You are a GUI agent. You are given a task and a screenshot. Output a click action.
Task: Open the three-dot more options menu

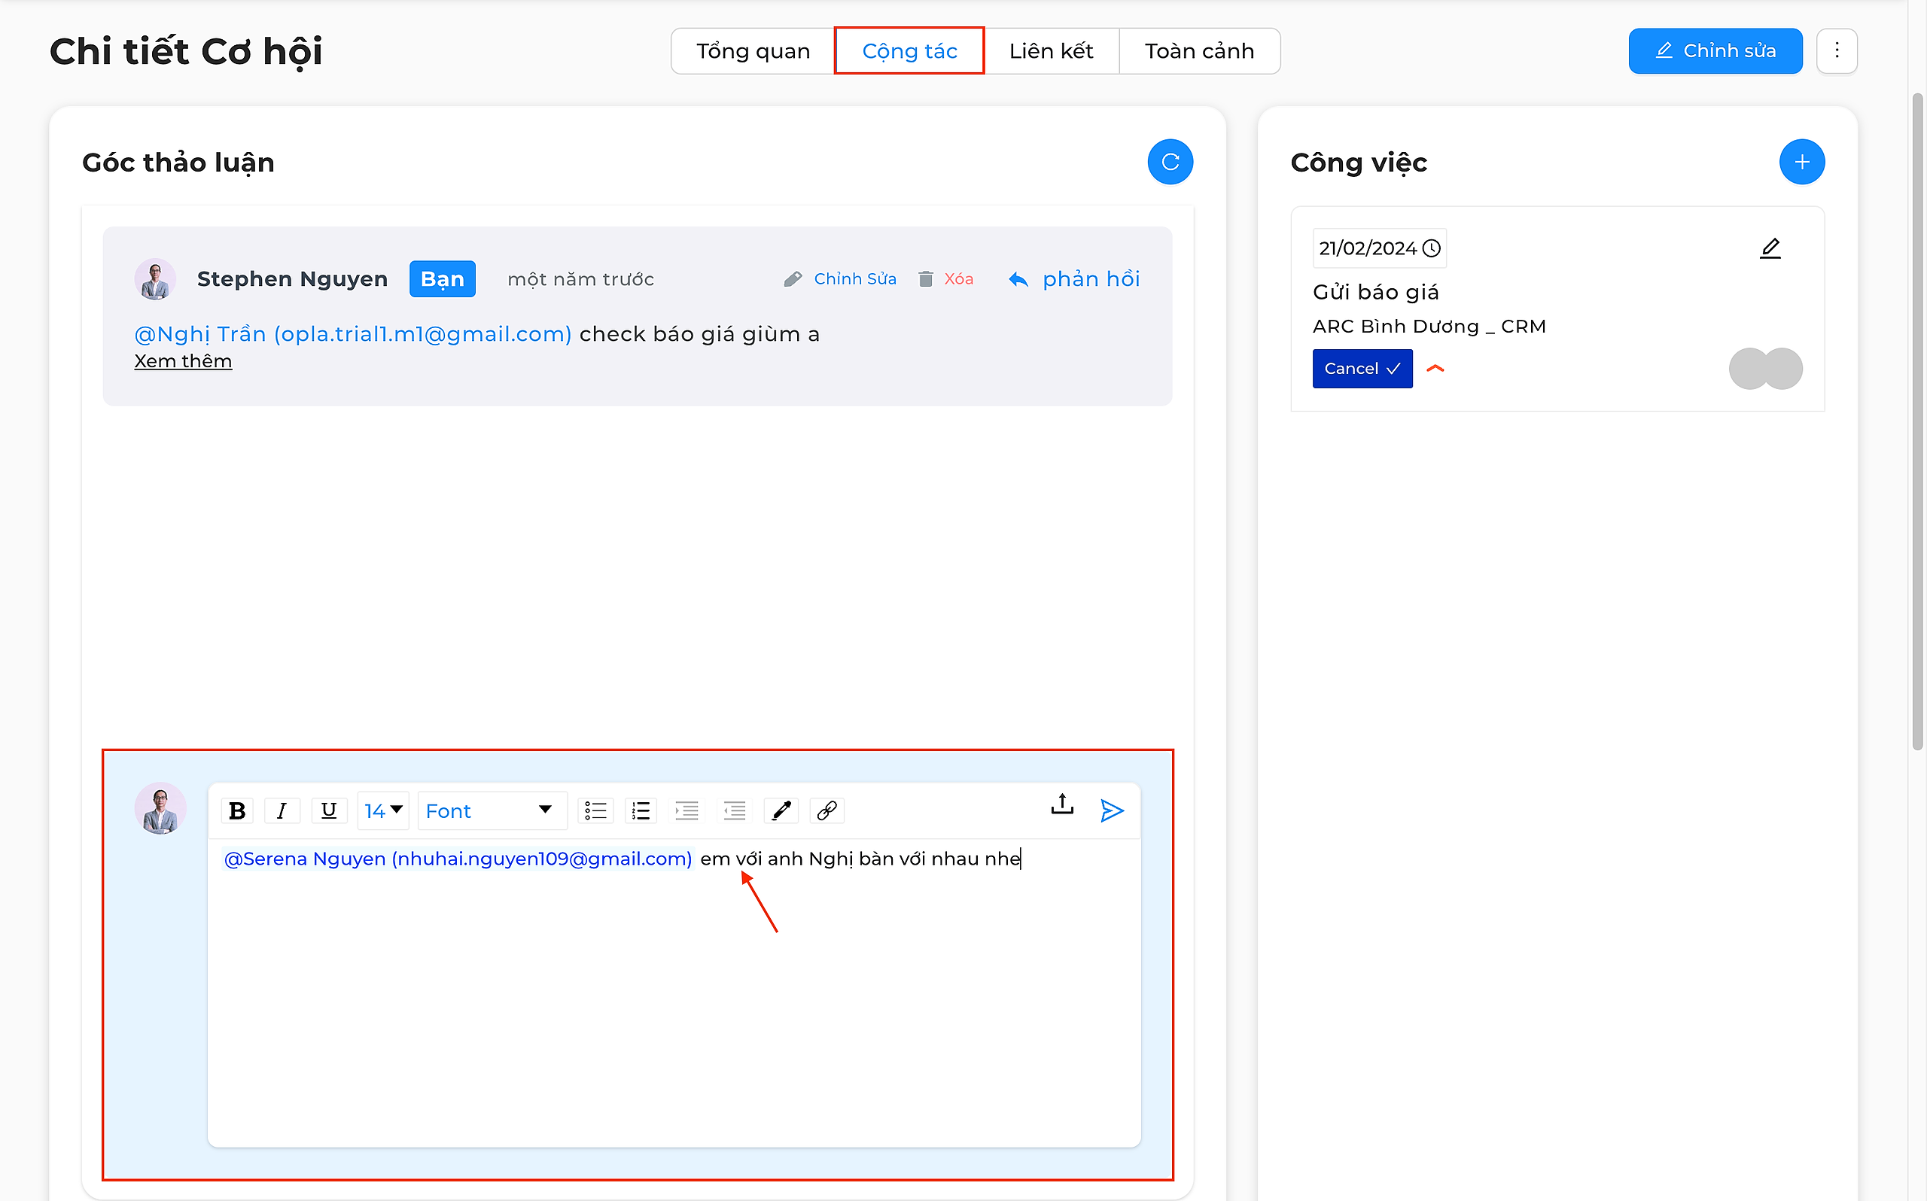(1836, 51)
